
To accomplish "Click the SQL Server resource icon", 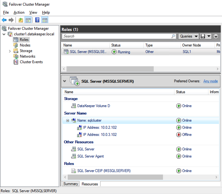I will pyautogui.click(x=74, y=149).
